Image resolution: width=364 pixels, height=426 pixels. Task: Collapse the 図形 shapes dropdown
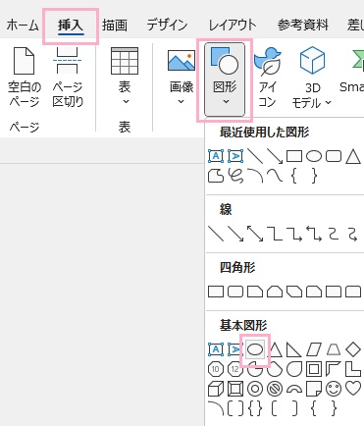(x=225, y=80)
